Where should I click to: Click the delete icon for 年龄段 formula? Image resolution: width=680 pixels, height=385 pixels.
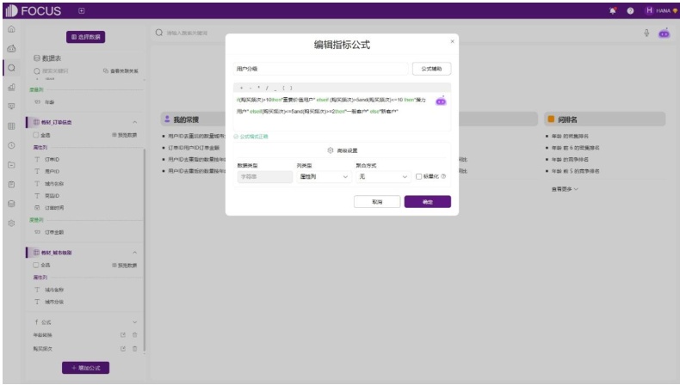point(135,335)
